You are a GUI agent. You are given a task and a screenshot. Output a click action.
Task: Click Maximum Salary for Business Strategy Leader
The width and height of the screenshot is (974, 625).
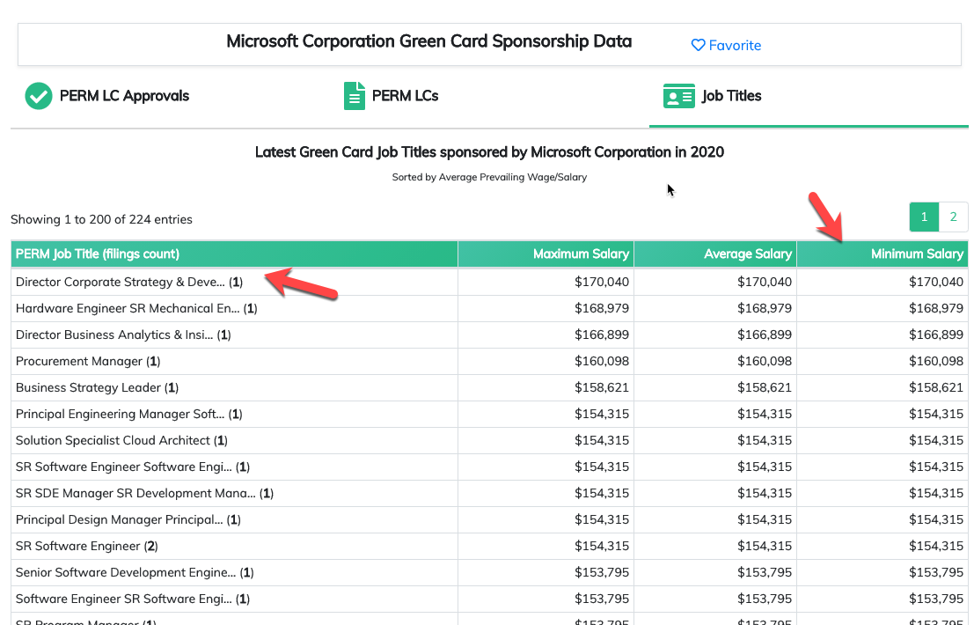[601, 387]
